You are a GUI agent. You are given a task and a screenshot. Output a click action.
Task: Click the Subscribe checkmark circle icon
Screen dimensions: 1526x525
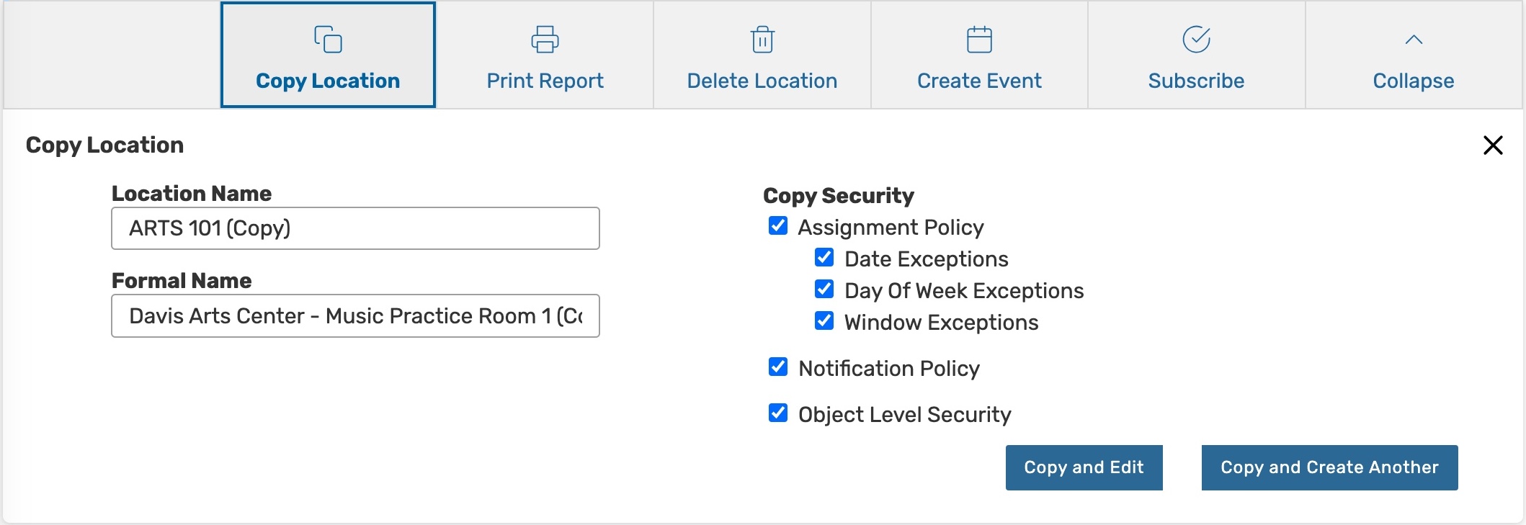tap(1196, 40)
